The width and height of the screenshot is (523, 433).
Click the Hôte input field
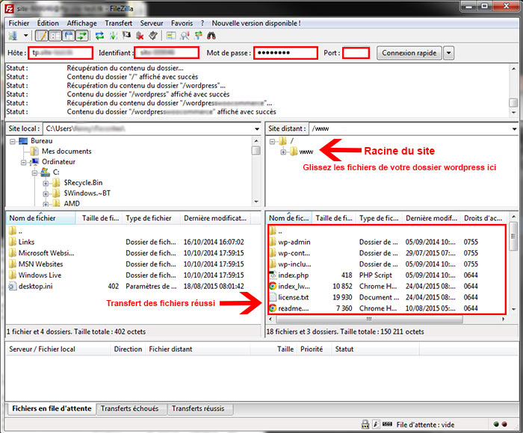coord(61,53)
